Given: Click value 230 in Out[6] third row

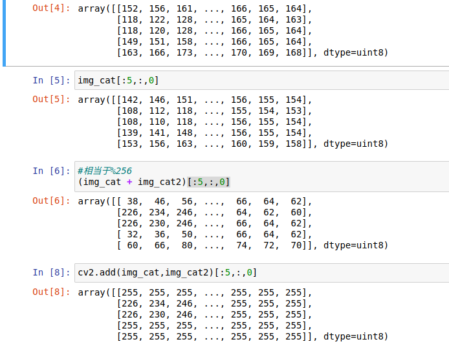Looking at the screenshot, I should (157, 224).
